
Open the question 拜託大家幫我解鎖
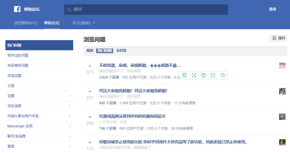(133, 91)
